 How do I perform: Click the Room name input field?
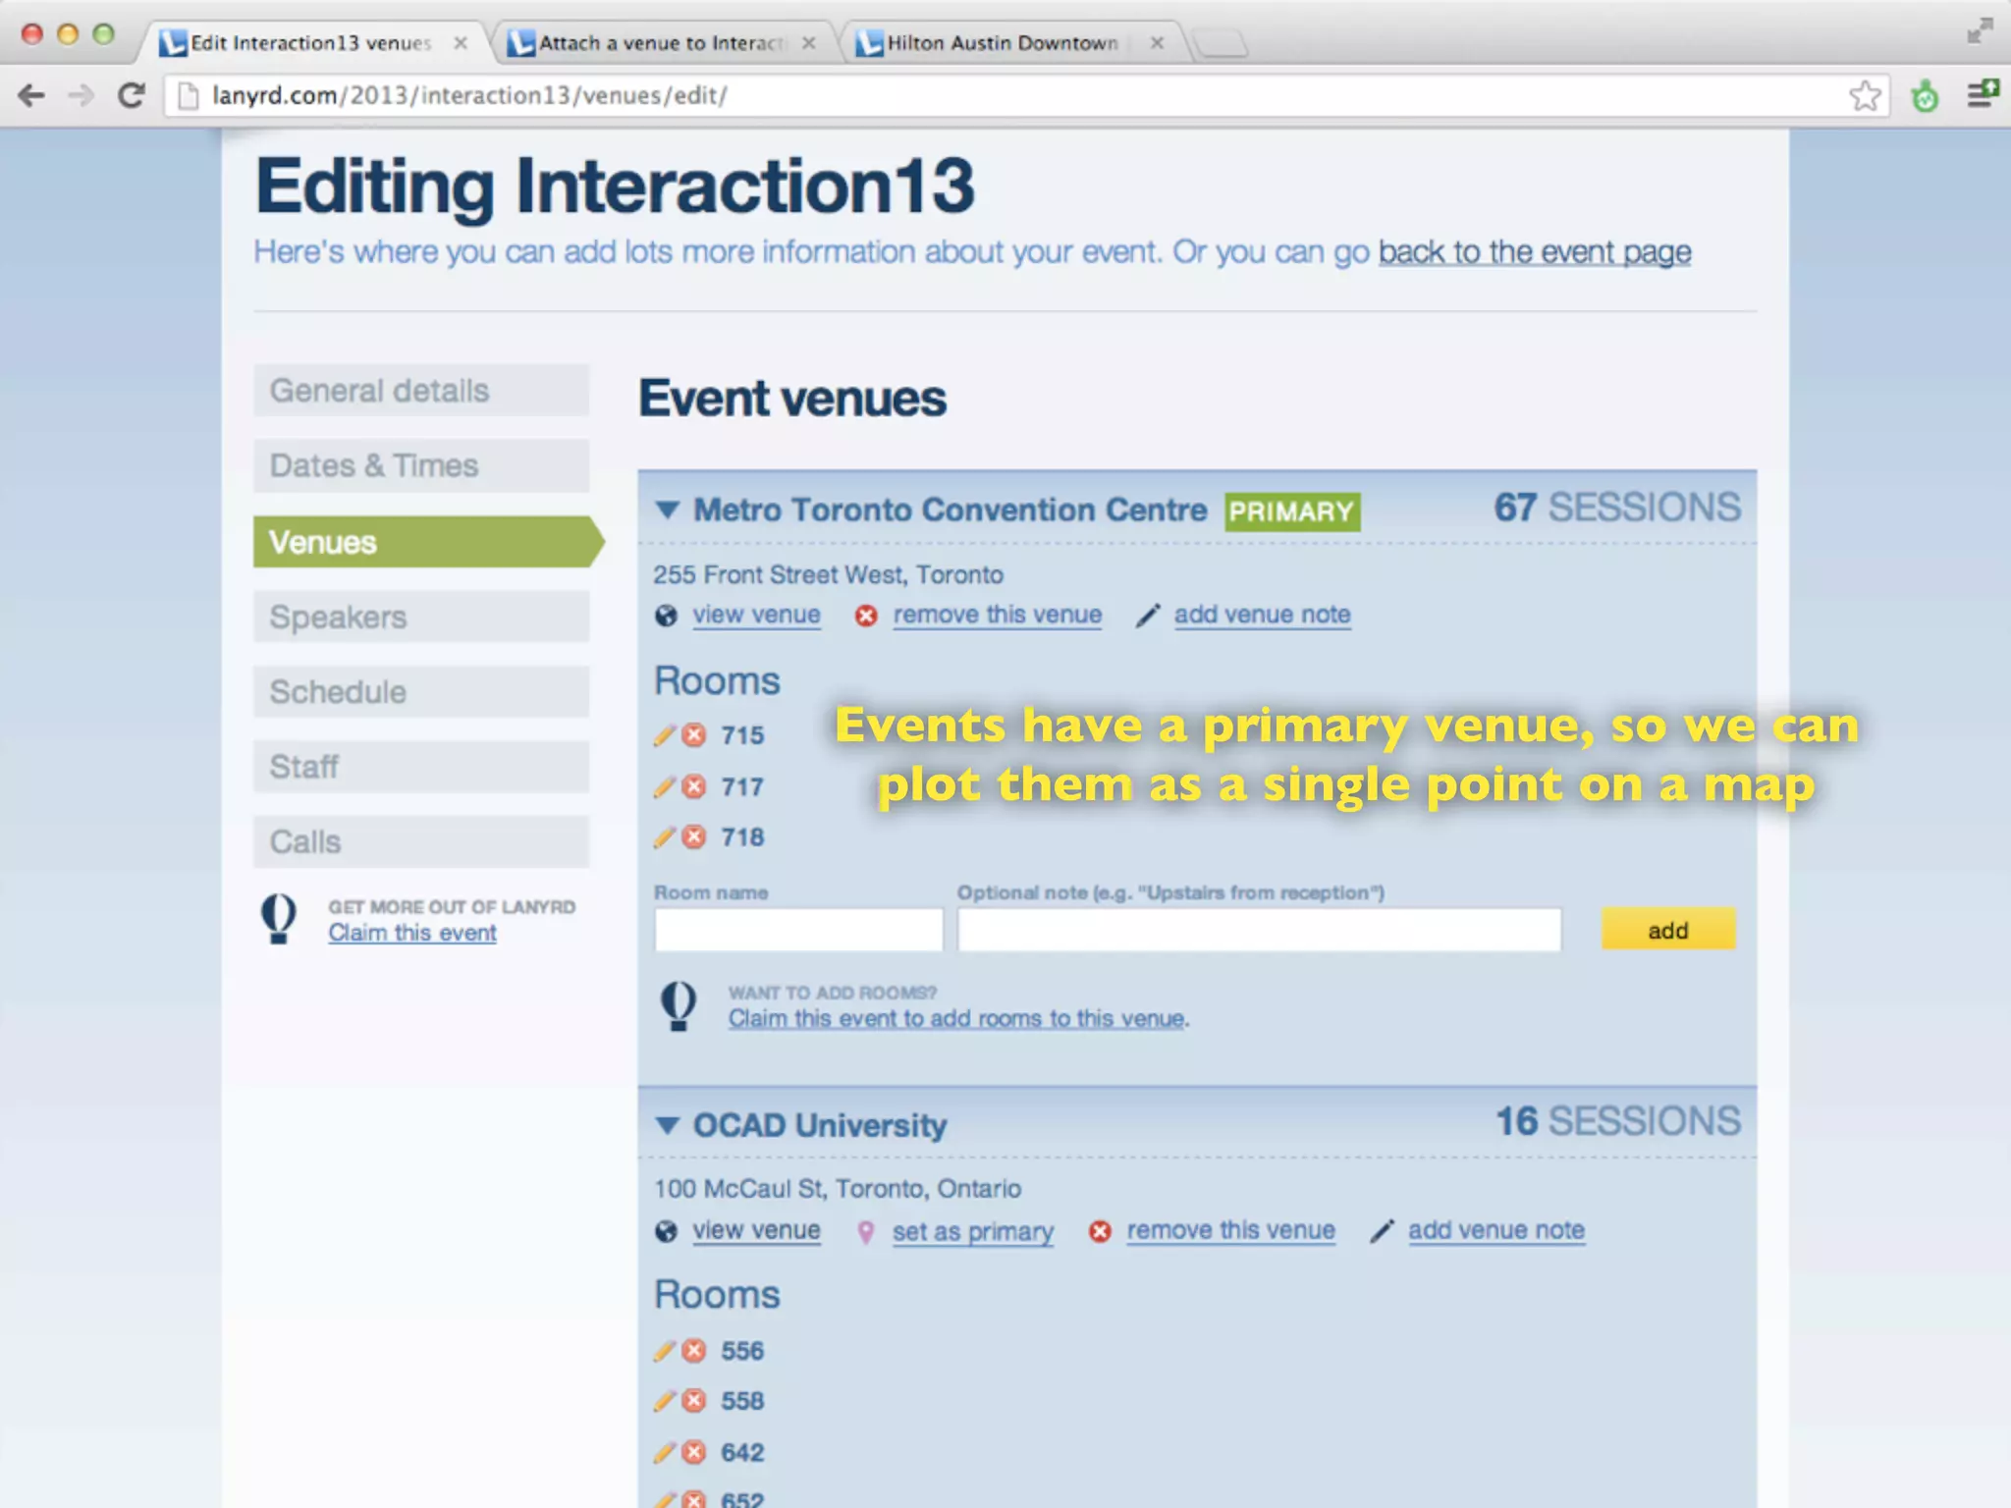[x=798, y=930]
